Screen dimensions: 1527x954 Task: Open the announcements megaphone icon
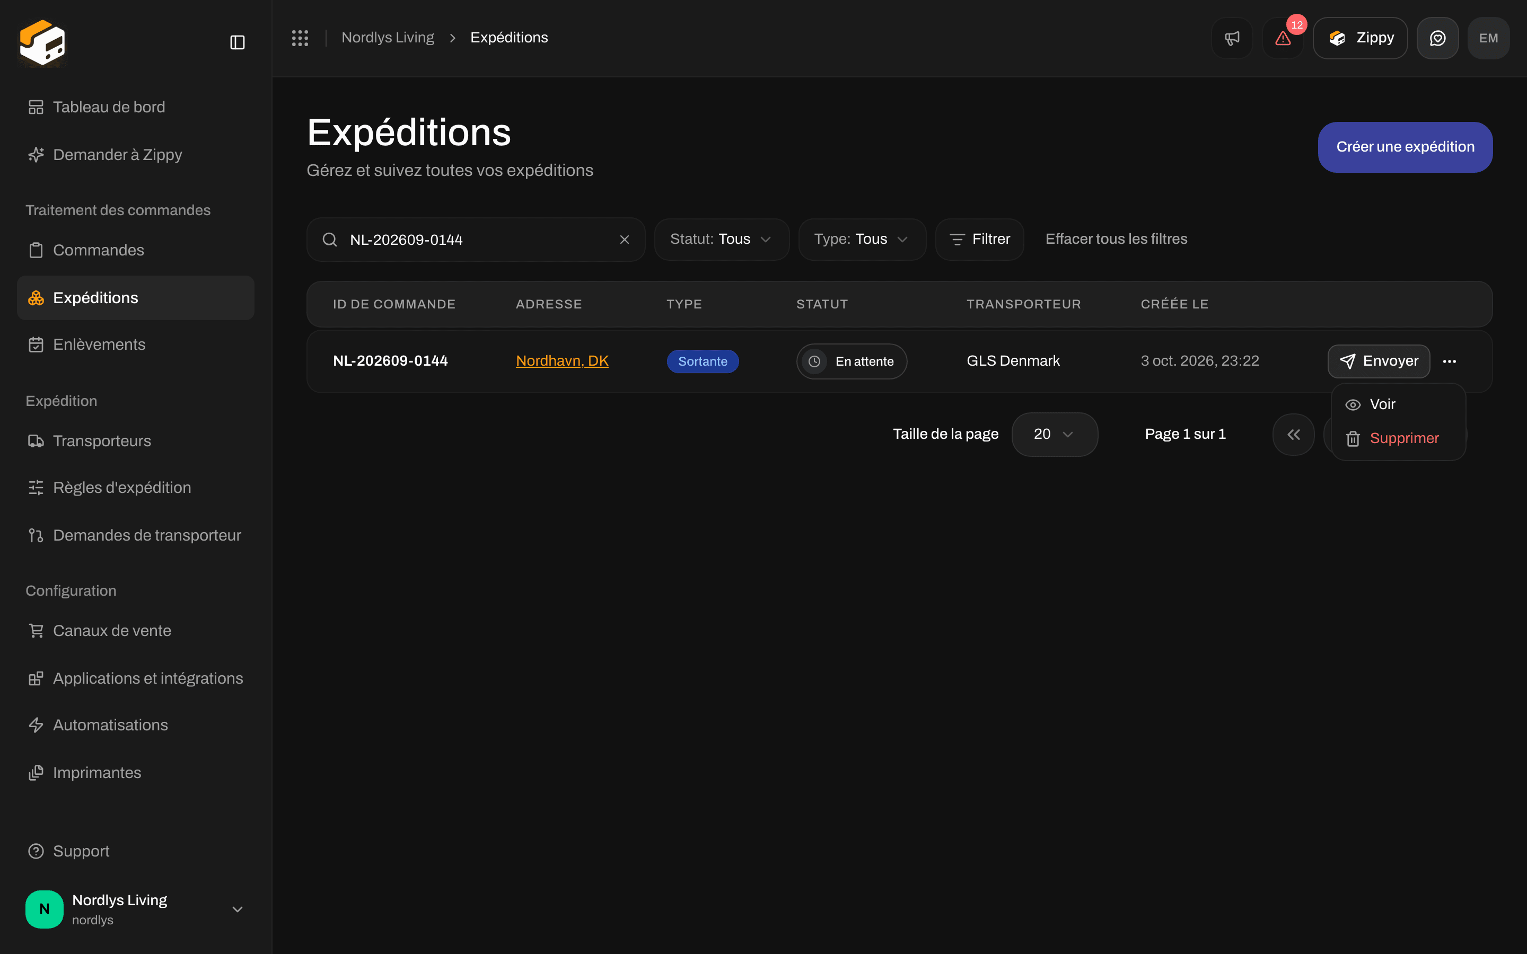coord(1232,38)
